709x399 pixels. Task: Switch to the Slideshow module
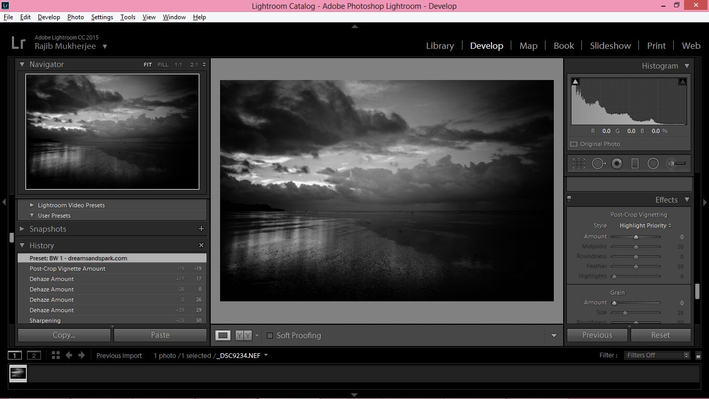click(x=610, y=46)
